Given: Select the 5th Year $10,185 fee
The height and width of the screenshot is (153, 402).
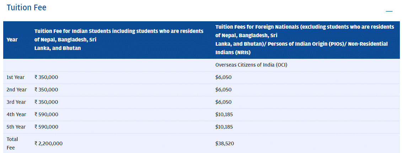Looking at the screenshot, I should click(224, 127).
